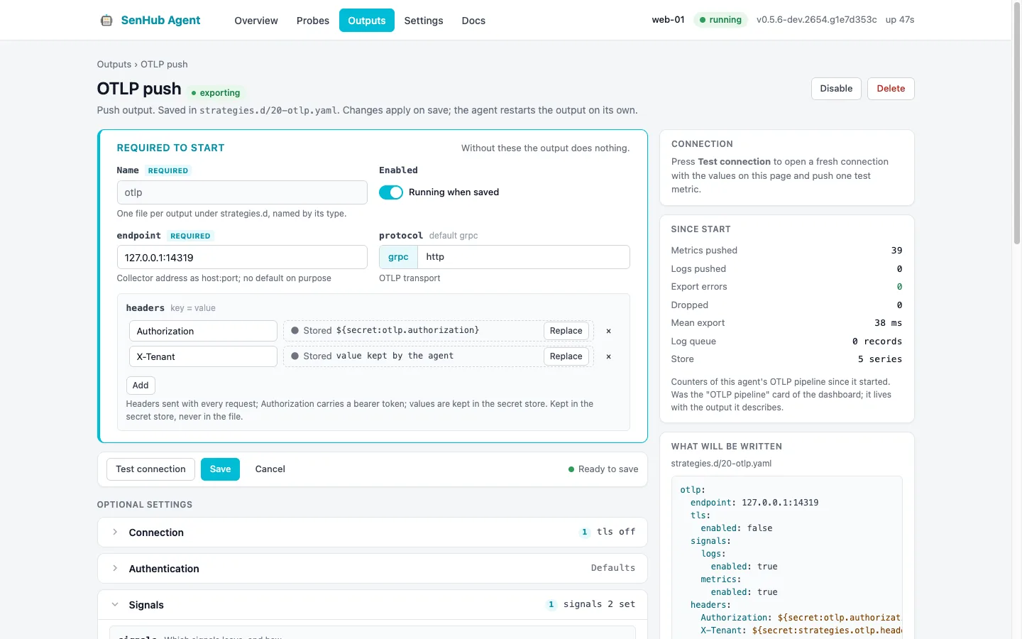Click the Log queue value 0 records

pyautogui.click(x=877, y=342)
